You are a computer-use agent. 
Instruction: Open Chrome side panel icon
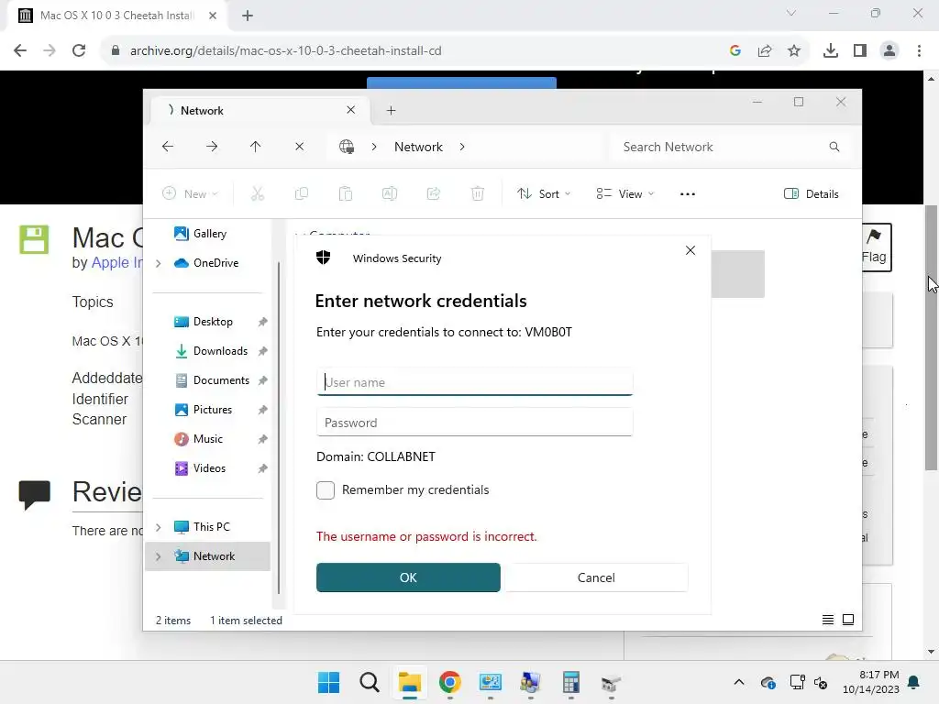[x=860, y=50]
